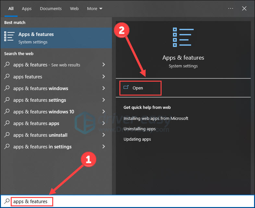Open 'Uninstalling apps' help link

click(x=140, y=129)
